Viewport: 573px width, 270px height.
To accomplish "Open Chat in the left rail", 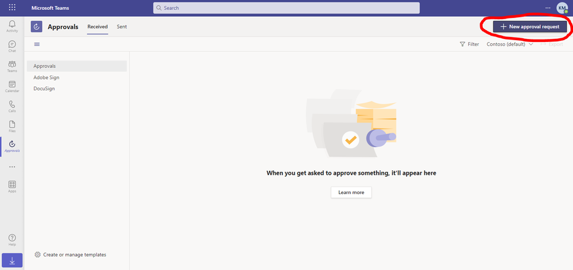I will [12, 46].
